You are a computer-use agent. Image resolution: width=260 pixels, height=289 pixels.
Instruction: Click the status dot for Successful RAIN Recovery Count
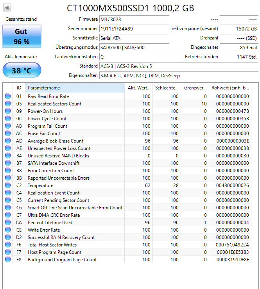click(8, 237)
